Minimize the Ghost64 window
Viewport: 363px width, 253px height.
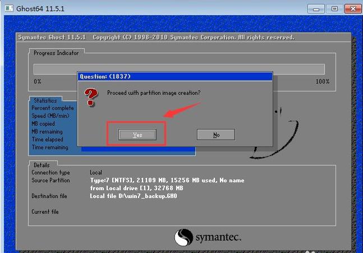pyautogui.click(x=316, y=9)
